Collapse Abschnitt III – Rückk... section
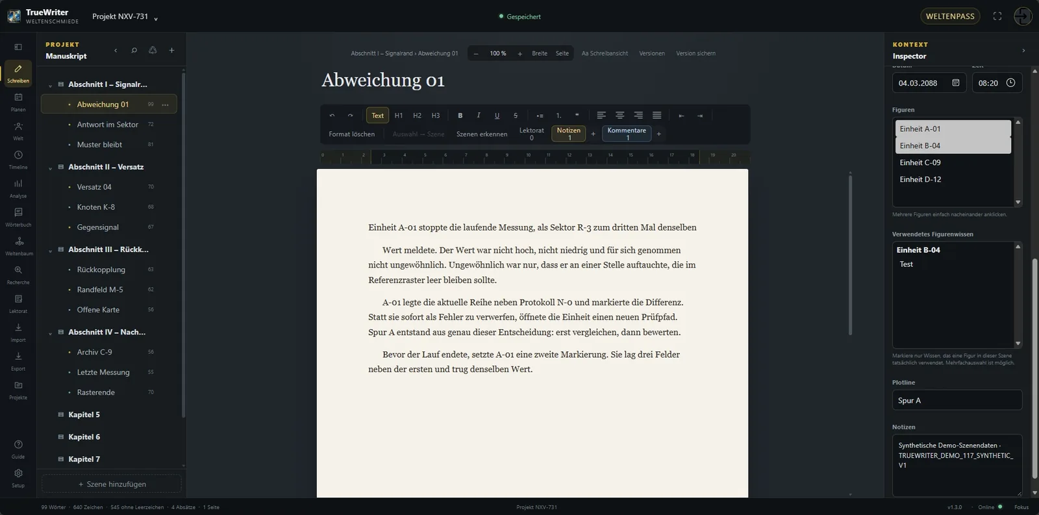This screenshot has height=515, width=1039. (x=50, y=250)
